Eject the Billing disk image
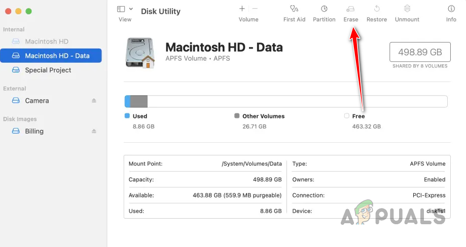 tap(94, 131)
